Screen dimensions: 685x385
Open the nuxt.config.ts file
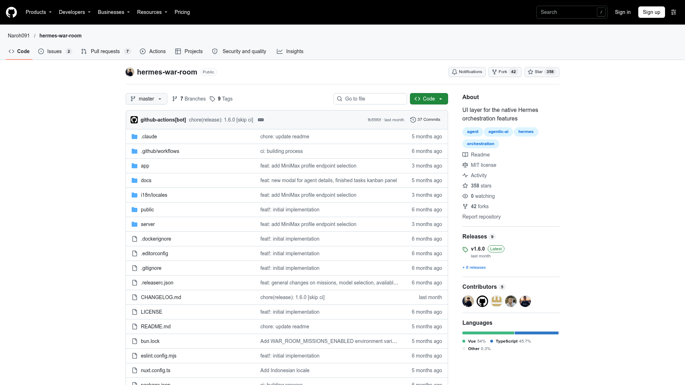[x=156, y=370]
